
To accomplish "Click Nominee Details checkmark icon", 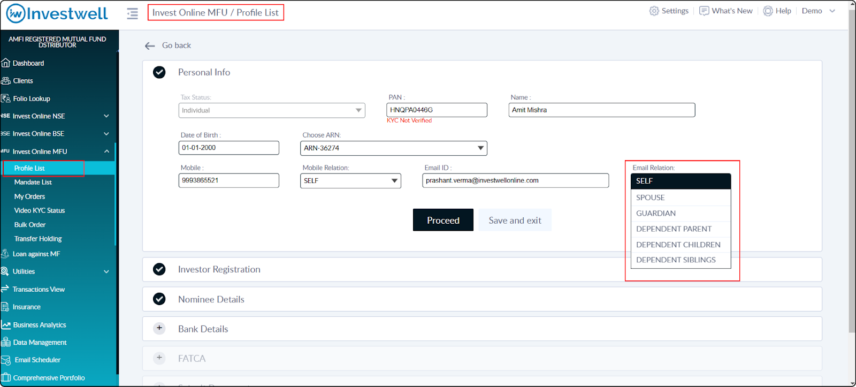I will tap(159, 299).
